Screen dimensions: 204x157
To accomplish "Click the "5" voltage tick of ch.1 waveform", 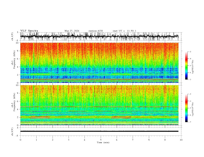I will click(x=18, y=33).
